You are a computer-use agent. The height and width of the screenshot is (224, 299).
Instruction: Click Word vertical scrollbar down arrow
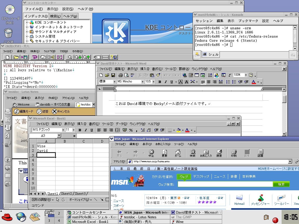coord(284,134)
